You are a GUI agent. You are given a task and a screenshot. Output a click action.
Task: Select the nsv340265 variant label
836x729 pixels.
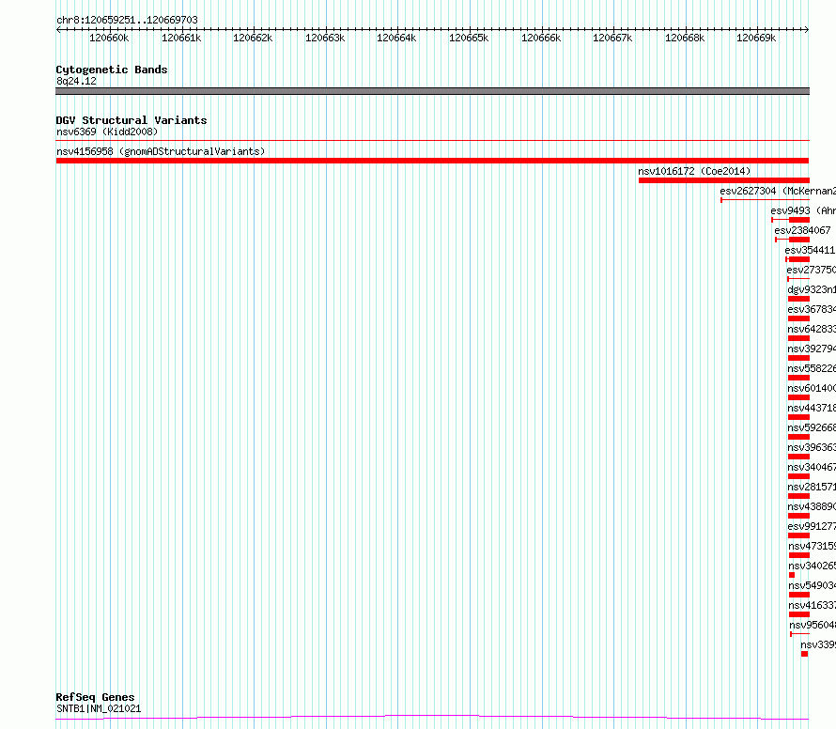[812, 566]
